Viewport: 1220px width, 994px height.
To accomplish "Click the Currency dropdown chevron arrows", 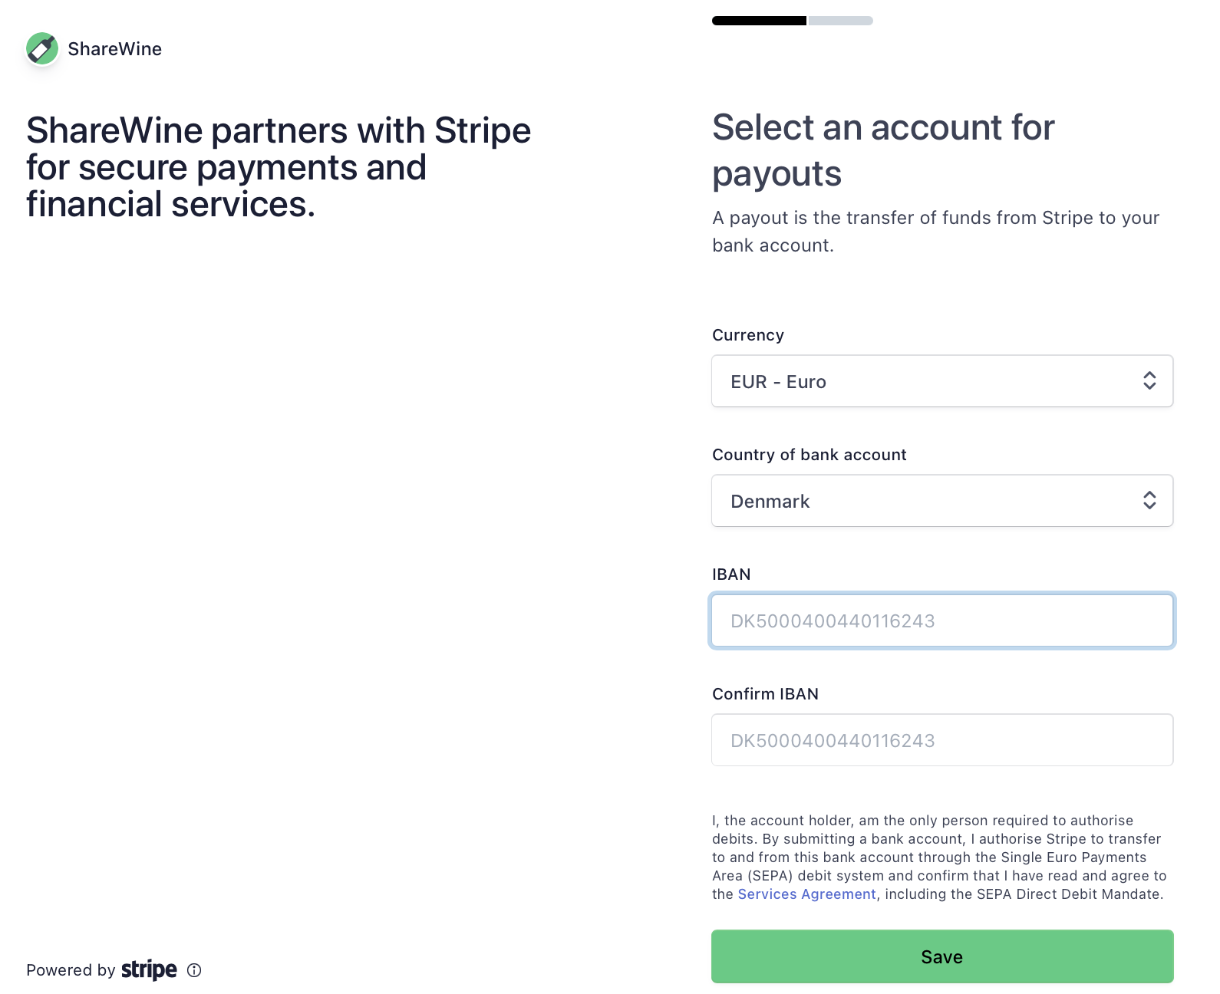I will click(1149, 380).
